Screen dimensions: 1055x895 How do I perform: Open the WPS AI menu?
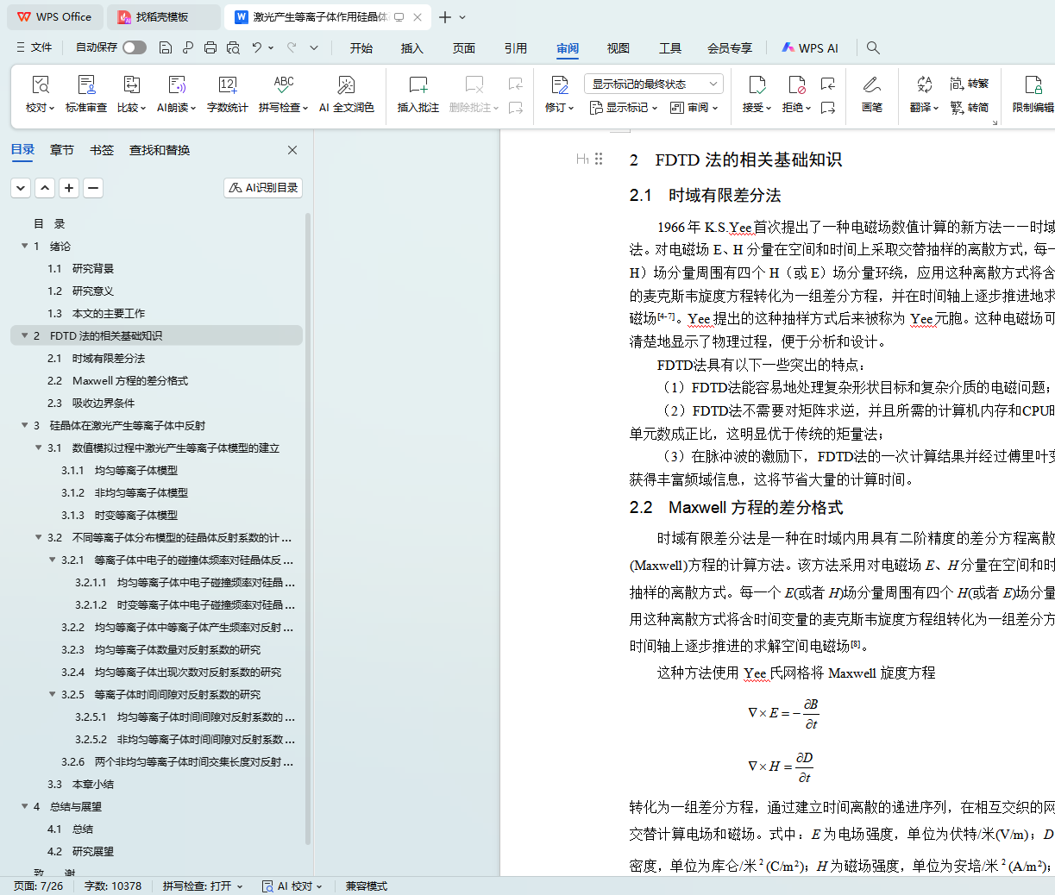810,48
